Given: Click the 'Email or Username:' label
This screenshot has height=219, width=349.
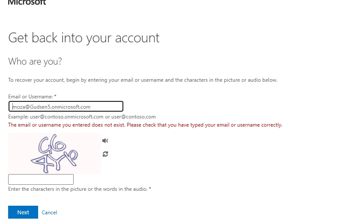Looking at the screenshot, I should click(30, 97).
